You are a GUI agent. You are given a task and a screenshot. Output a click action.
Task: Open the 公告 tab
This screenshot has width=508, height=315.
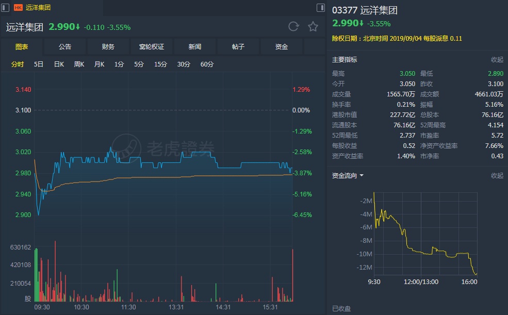click(65, 46)
